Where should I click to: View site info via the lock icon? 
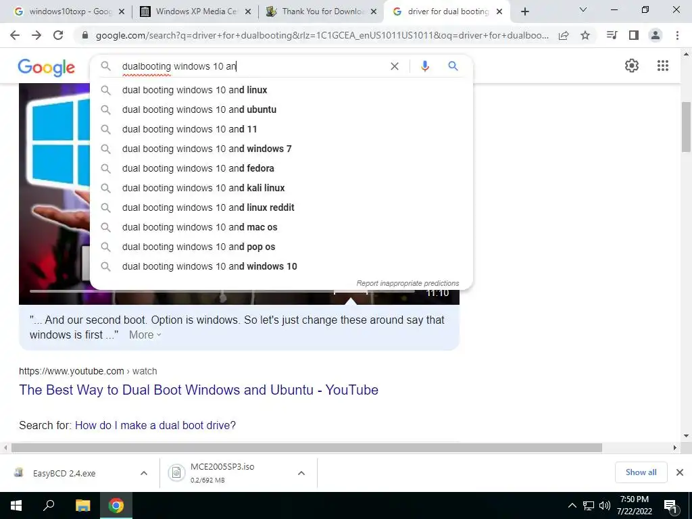[85, 35]
